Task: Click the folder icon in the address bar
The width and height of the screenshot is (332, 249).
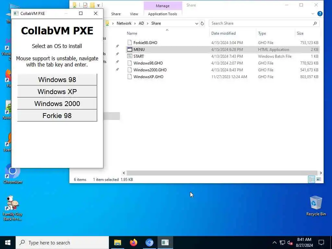Action: click(107, 23)
